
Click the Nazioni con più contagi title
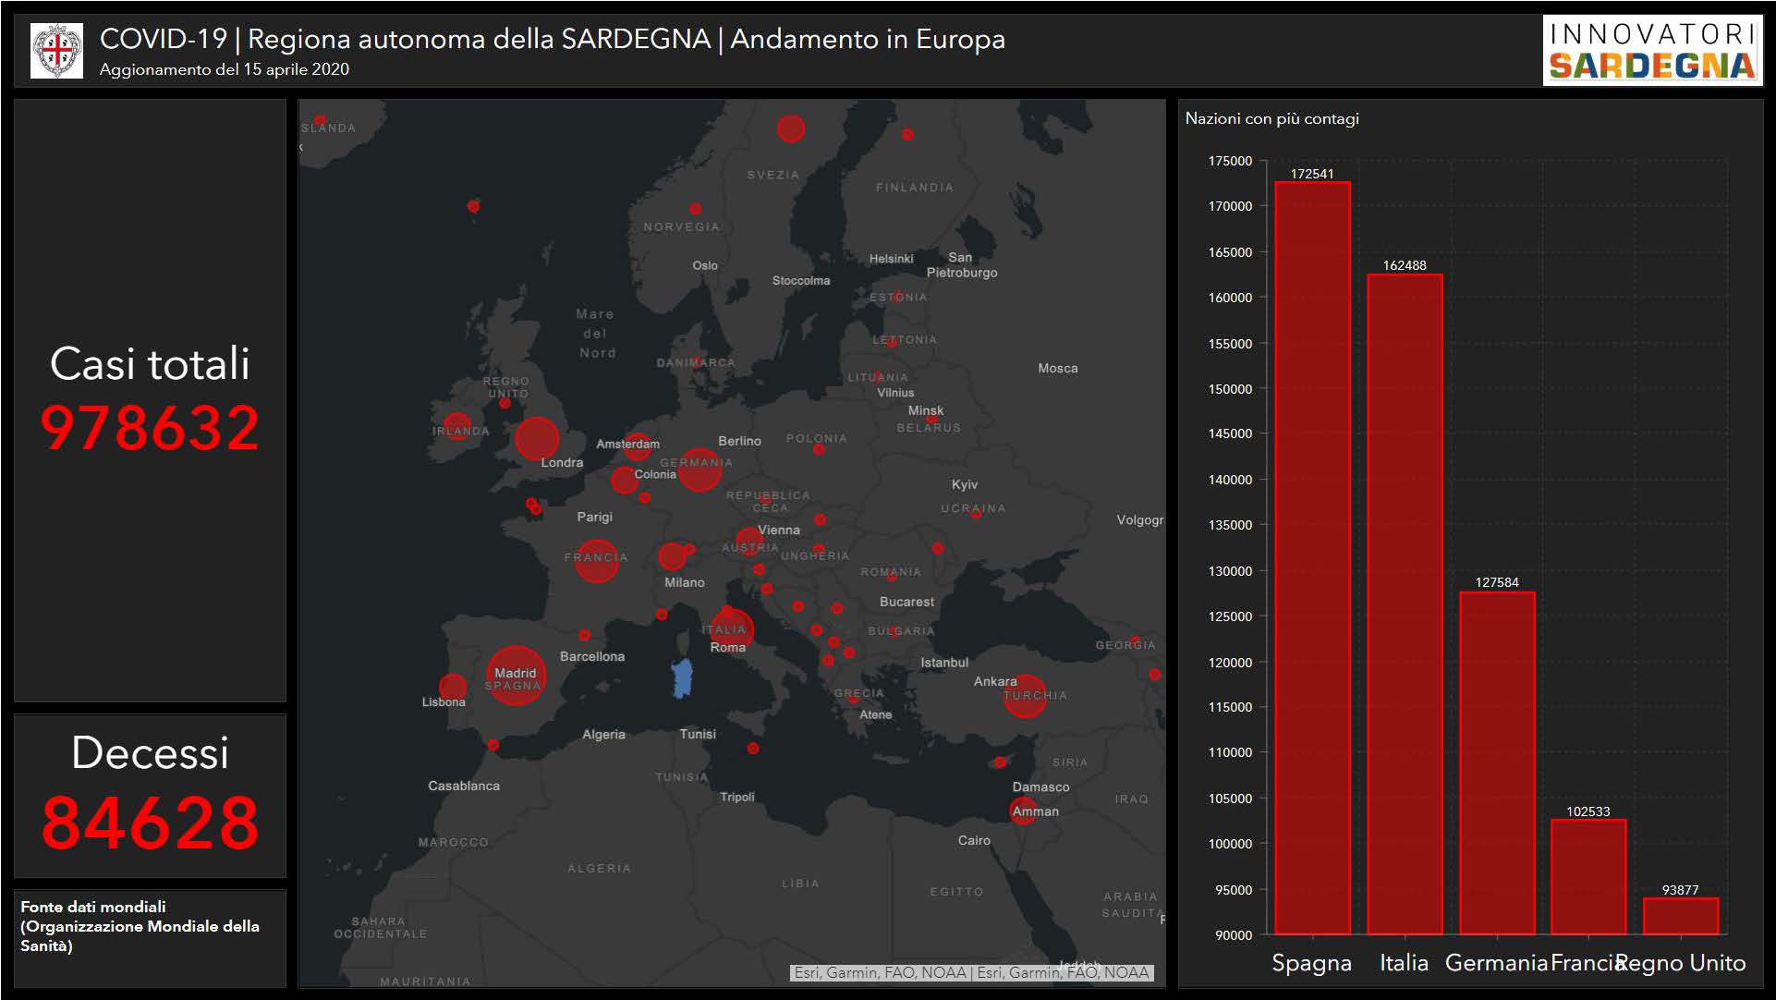click(x=1271, y=118)
